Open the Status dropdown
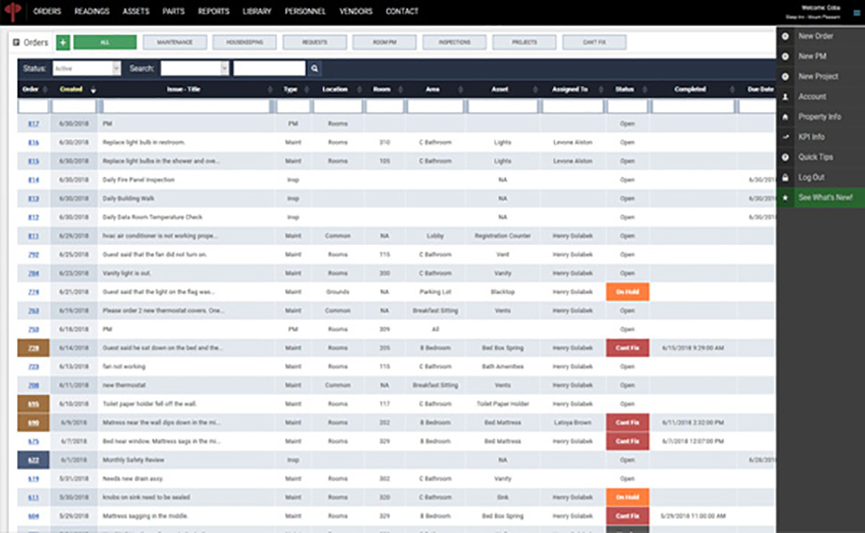This screenshot has height=533, width=865. (x=86, y=69)
